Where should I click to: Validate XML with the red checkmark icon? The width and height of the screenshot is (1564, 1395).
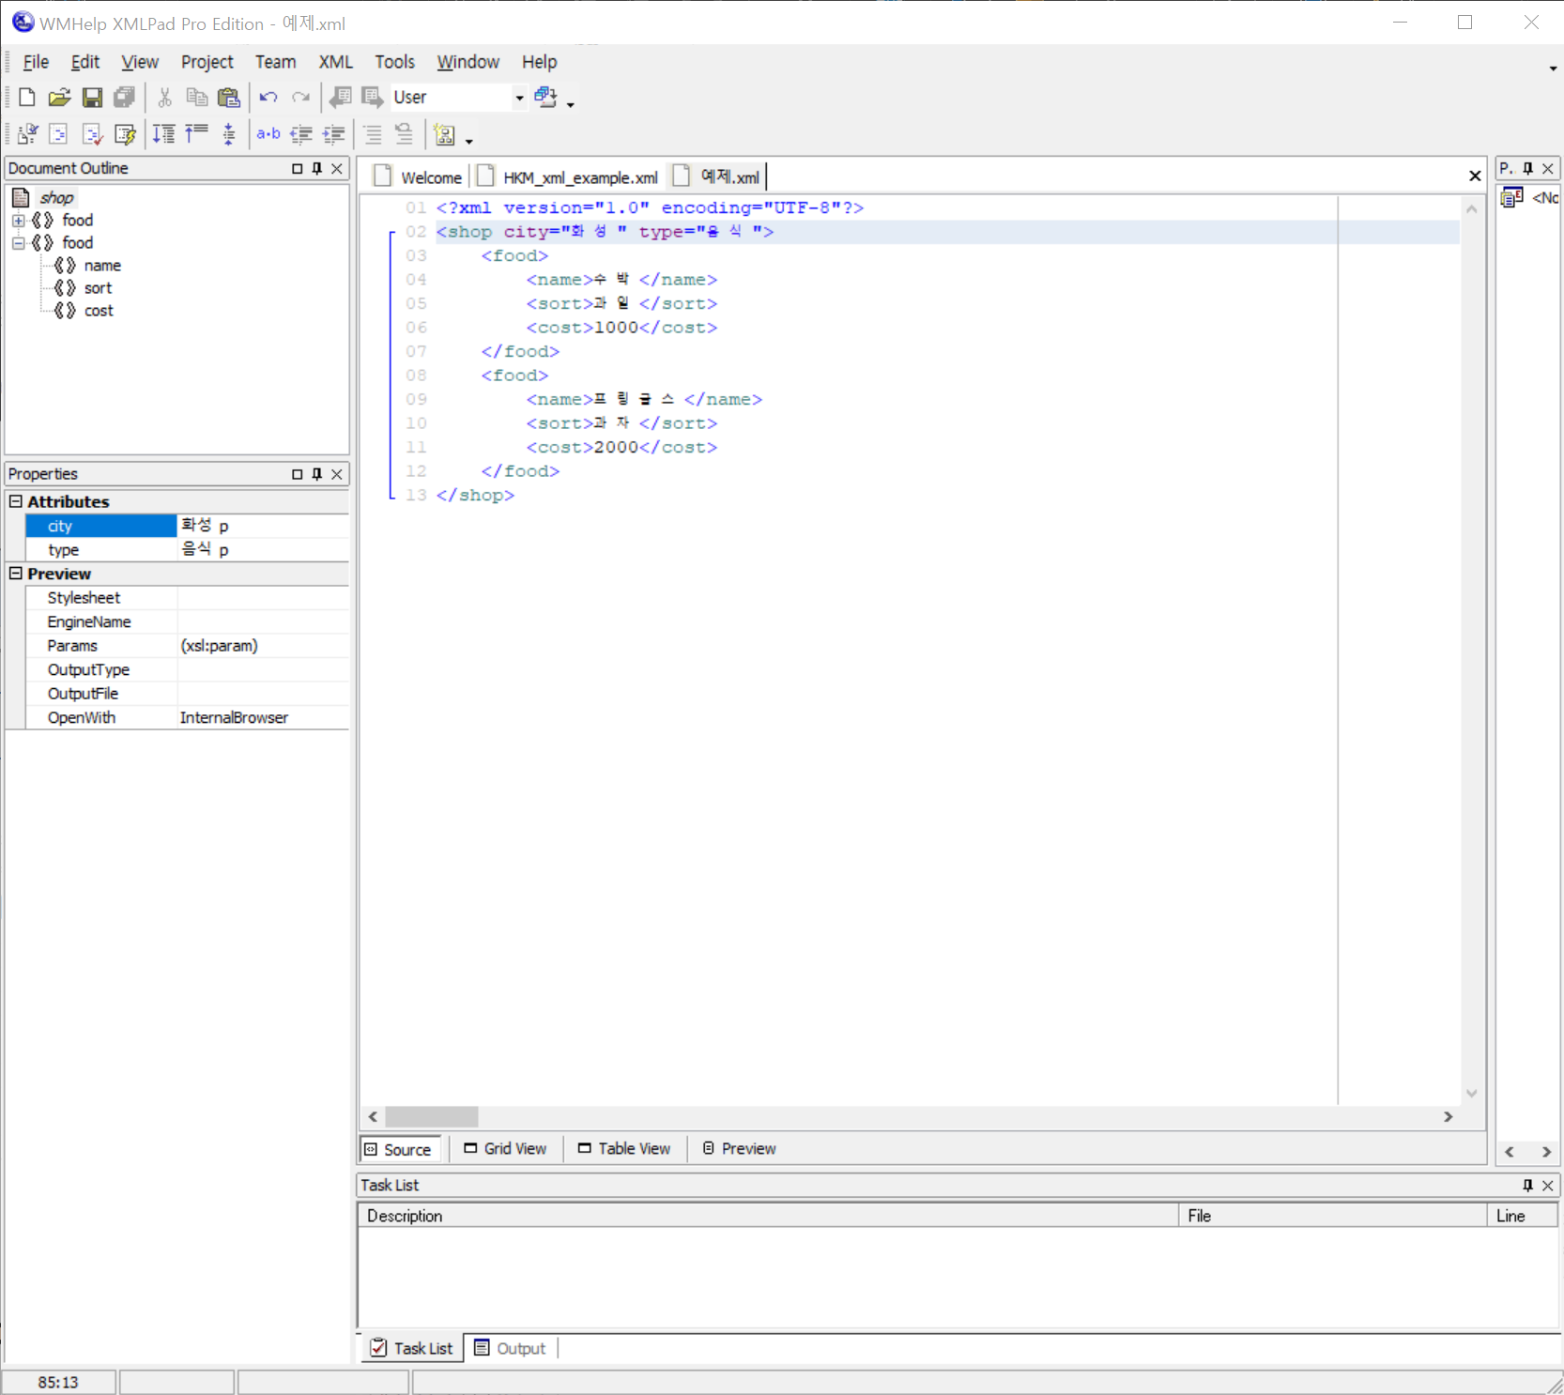92,134
